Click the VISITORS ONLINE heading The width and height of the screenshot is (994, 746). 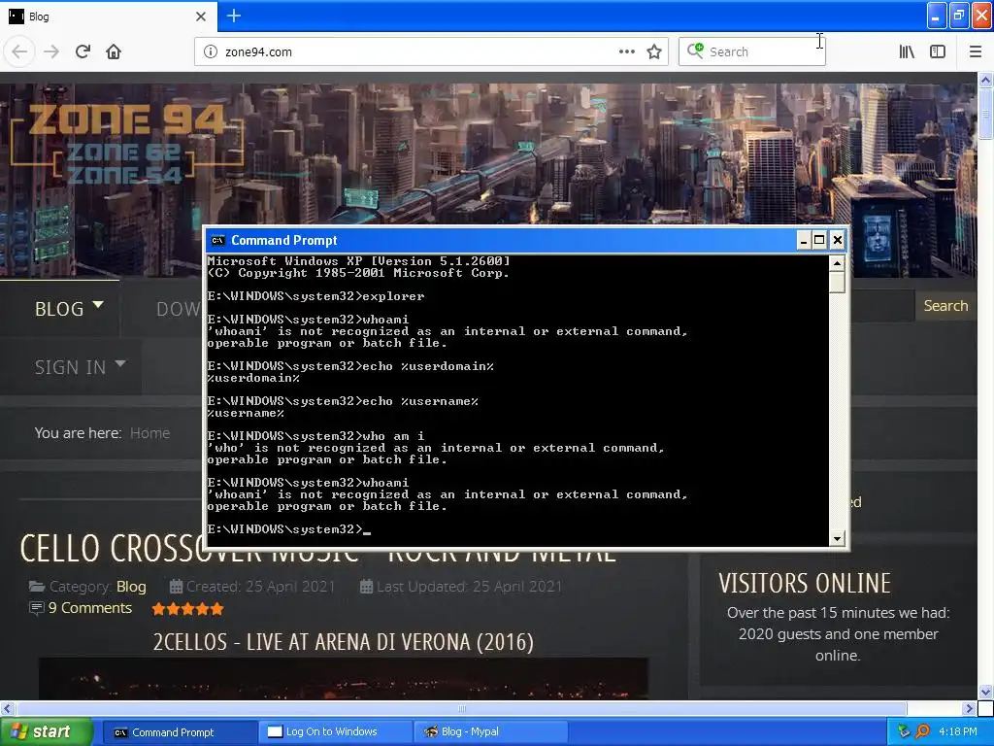click(805, 583)
